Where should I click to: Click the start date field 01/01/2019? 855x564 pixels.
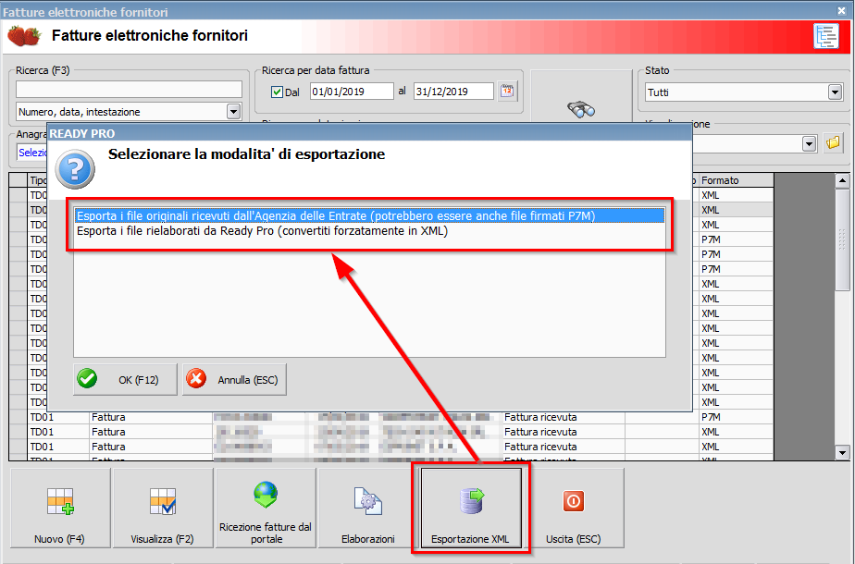tap(352, 92)
